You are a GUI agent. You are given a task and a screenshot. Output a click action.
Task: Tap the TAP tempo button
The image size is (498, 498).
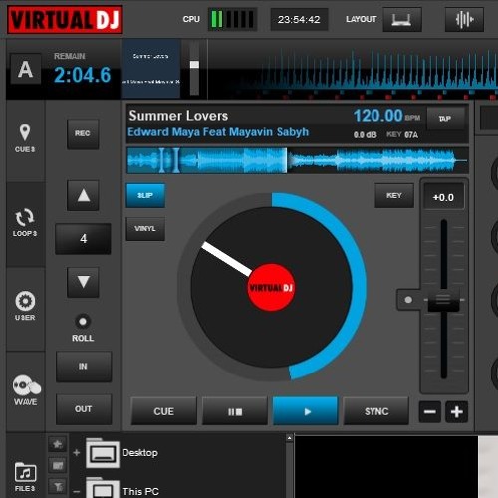445,119
